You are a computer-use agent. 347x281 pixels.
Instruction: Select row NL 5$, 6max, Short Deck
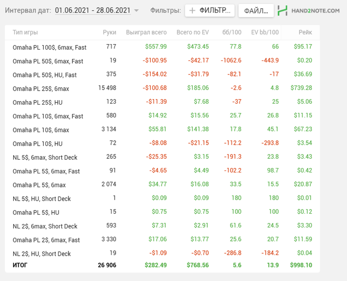[x=162, y=157]
